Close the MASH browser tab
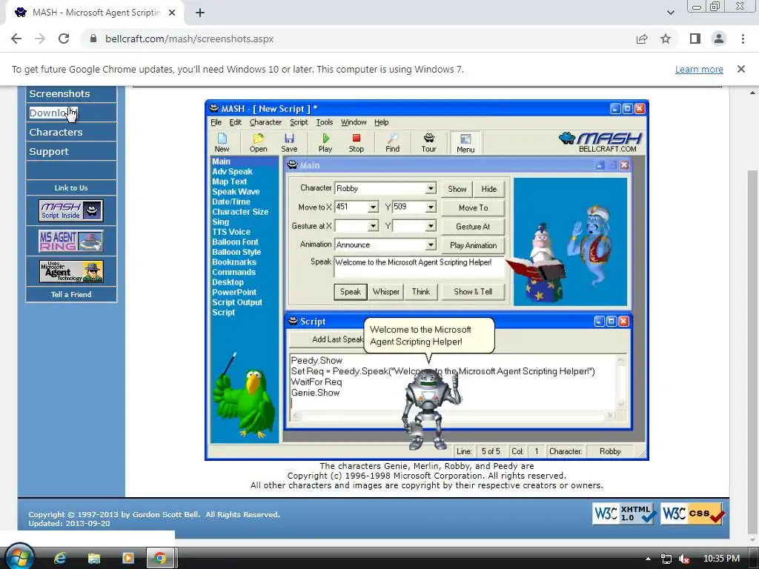 pyautogui.click(x=172, y=13)
